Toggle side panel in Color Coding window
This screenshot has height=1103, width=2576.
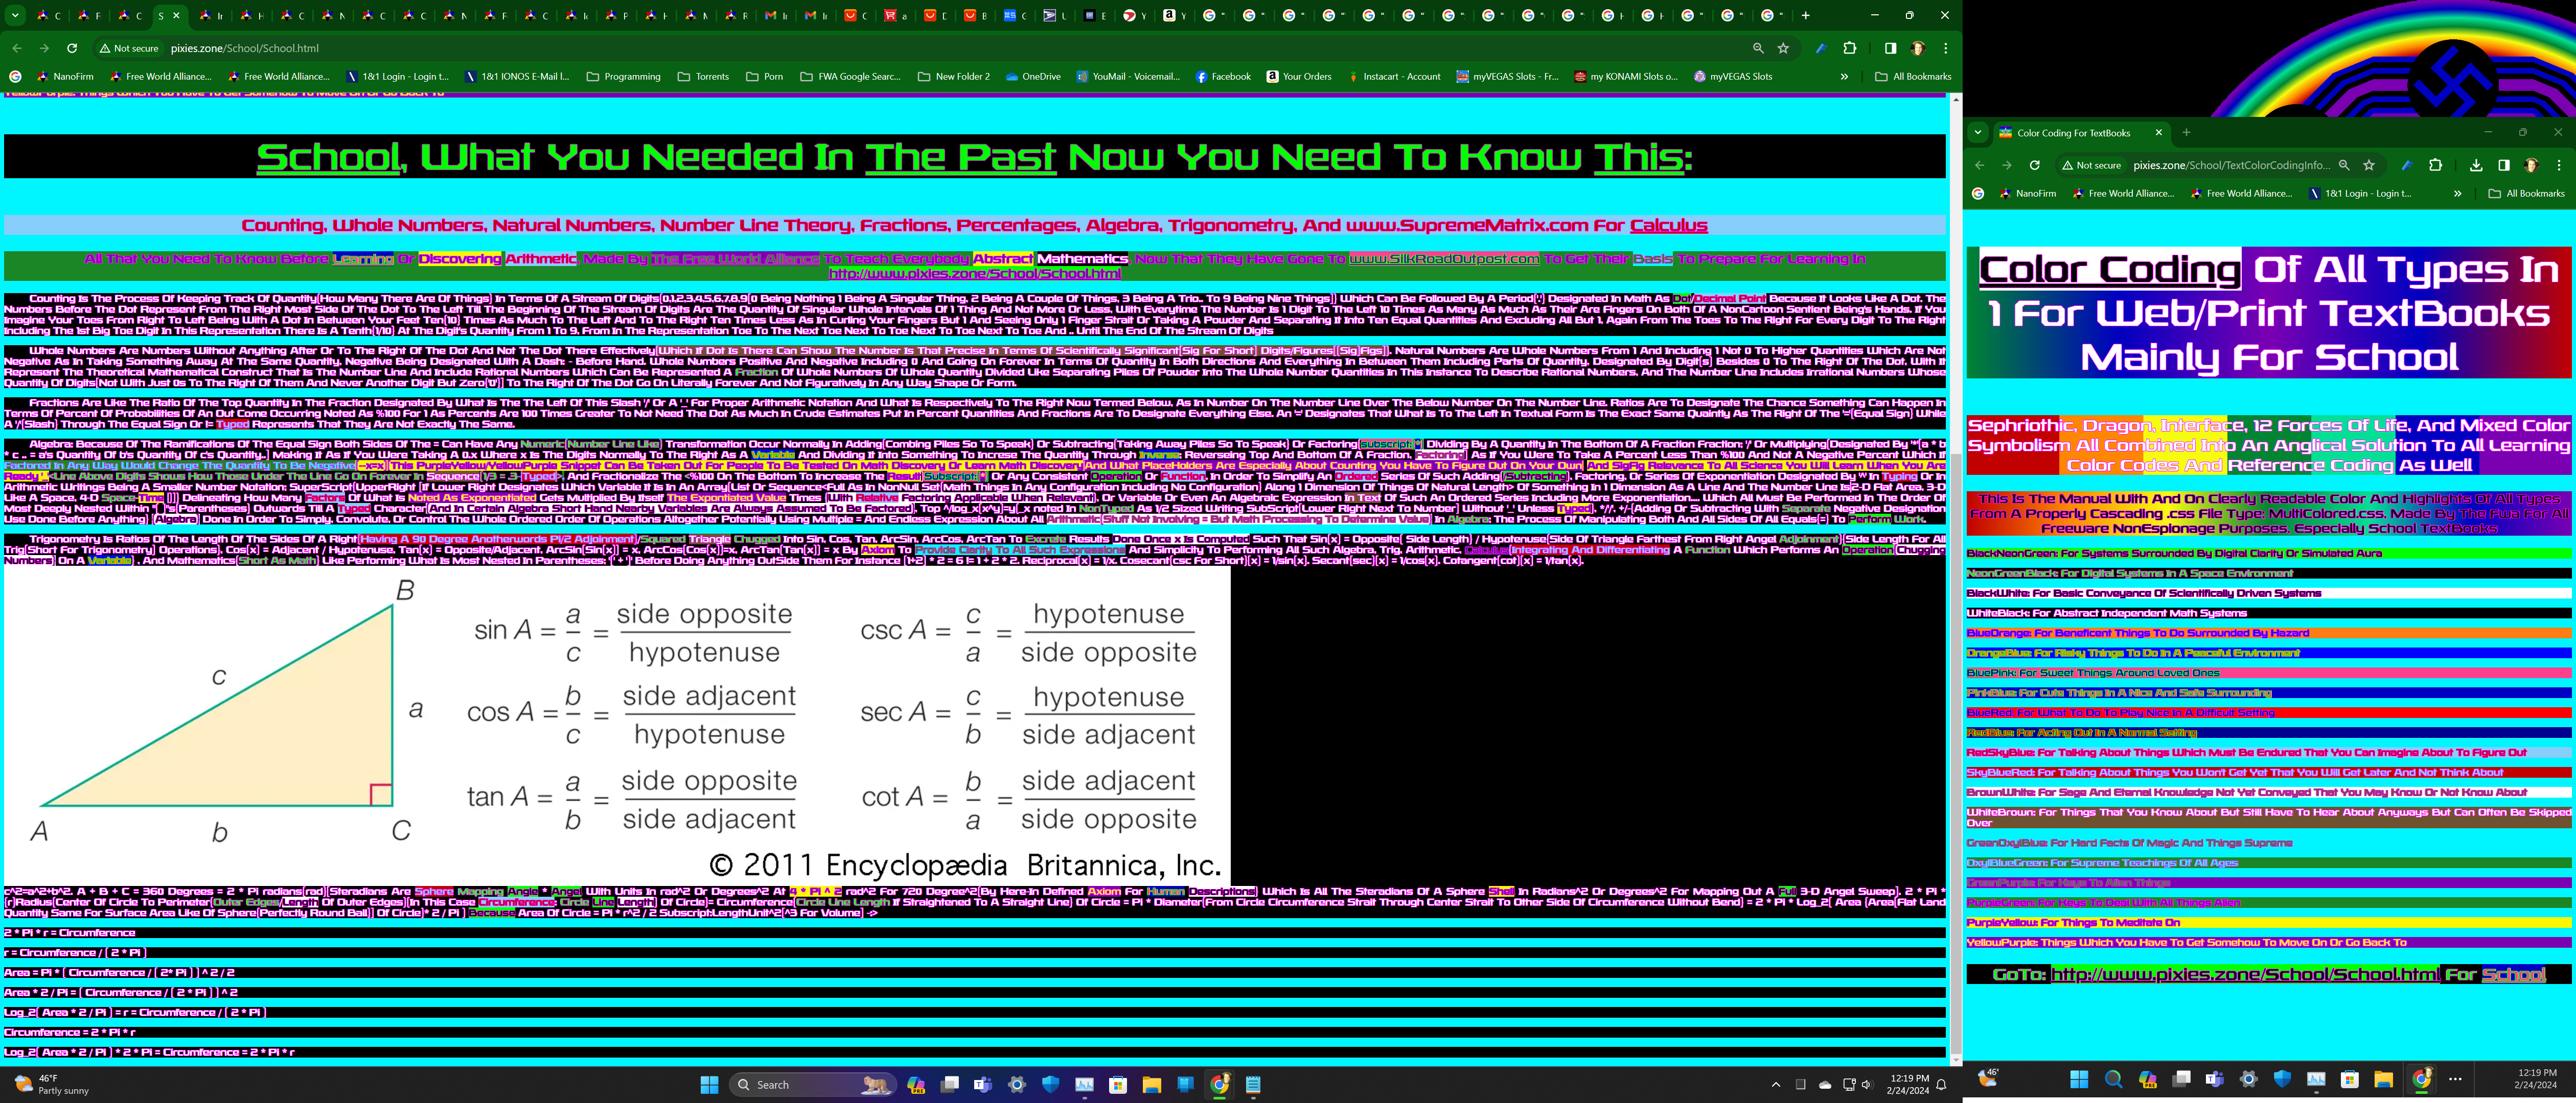2504,165
